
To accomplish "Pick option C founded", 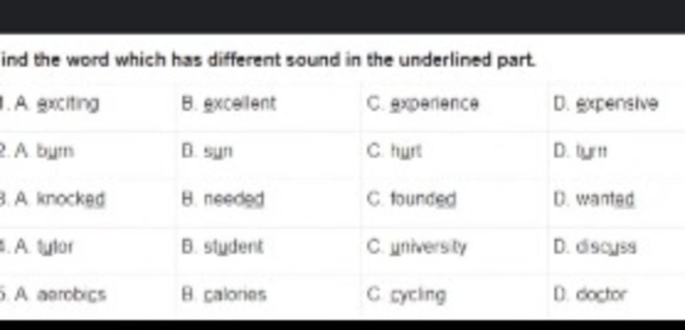I will (x=411, y=199).
